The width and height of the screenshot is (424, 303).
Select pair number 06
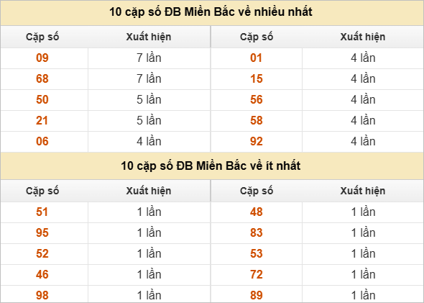42,141
